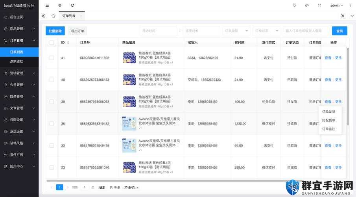
Task: Click the 确定 pagination button
Action: tap(102, 188)
